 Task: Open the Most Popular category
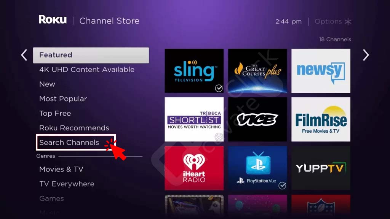click(x=63, y=99)
